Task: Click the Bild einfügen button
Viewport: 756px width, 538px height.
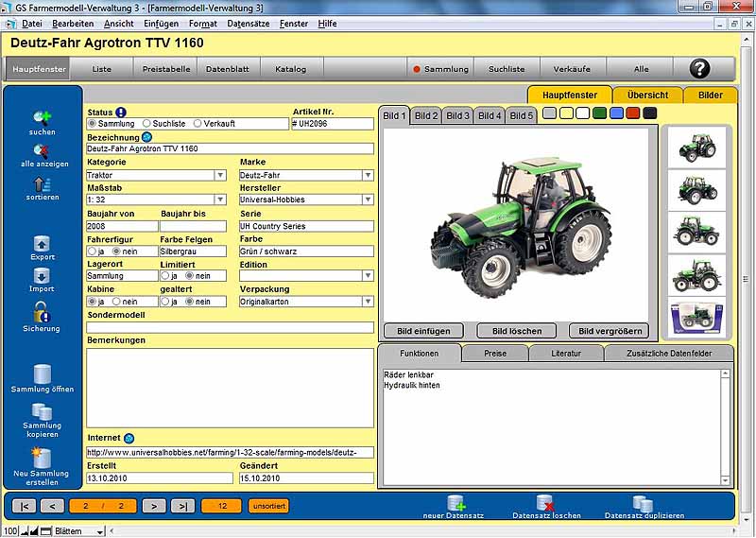Action: pyautogui.click(x=423, y=331)
